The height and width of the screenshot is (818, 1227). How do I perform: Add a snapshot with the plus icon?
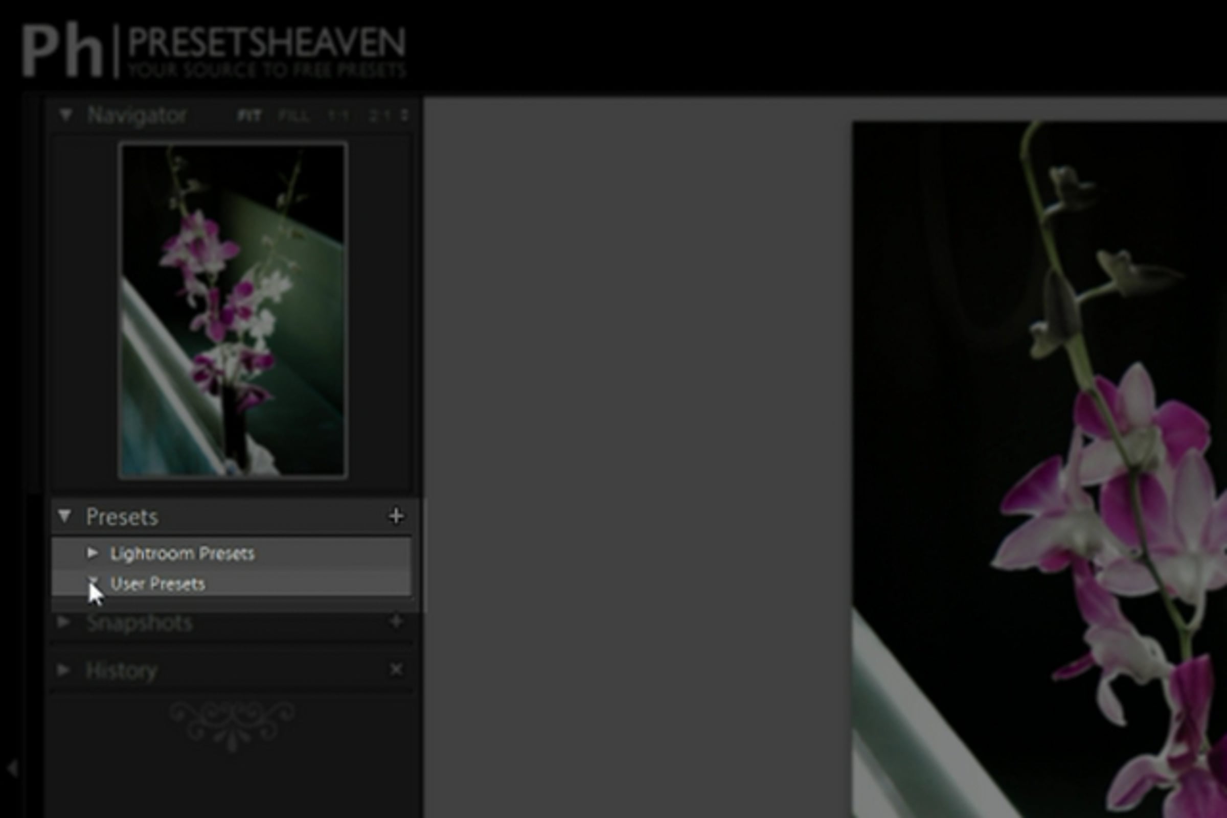coord(396,621)
